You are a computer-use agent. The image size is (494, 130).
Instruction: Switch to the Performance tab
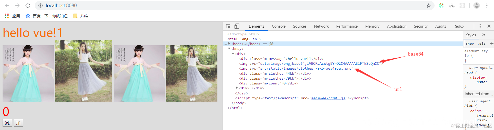(x=347, y=26)
